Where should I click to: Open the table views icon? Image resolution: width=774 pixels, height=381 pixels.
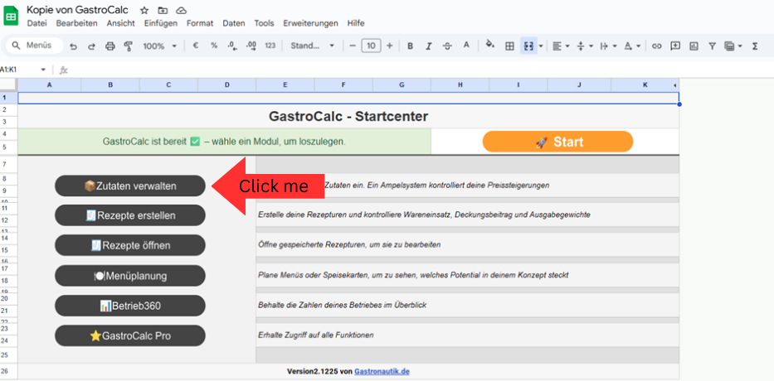[729, 46]
